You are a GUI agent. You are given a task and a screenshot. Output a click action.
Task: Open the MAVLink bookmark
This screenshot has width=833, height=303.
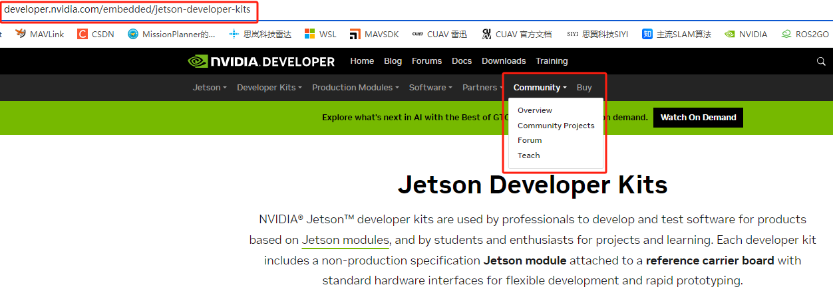[x=39, y=34]
